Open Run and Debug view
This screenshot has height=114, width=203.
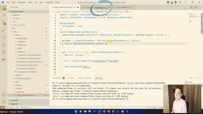3,30
